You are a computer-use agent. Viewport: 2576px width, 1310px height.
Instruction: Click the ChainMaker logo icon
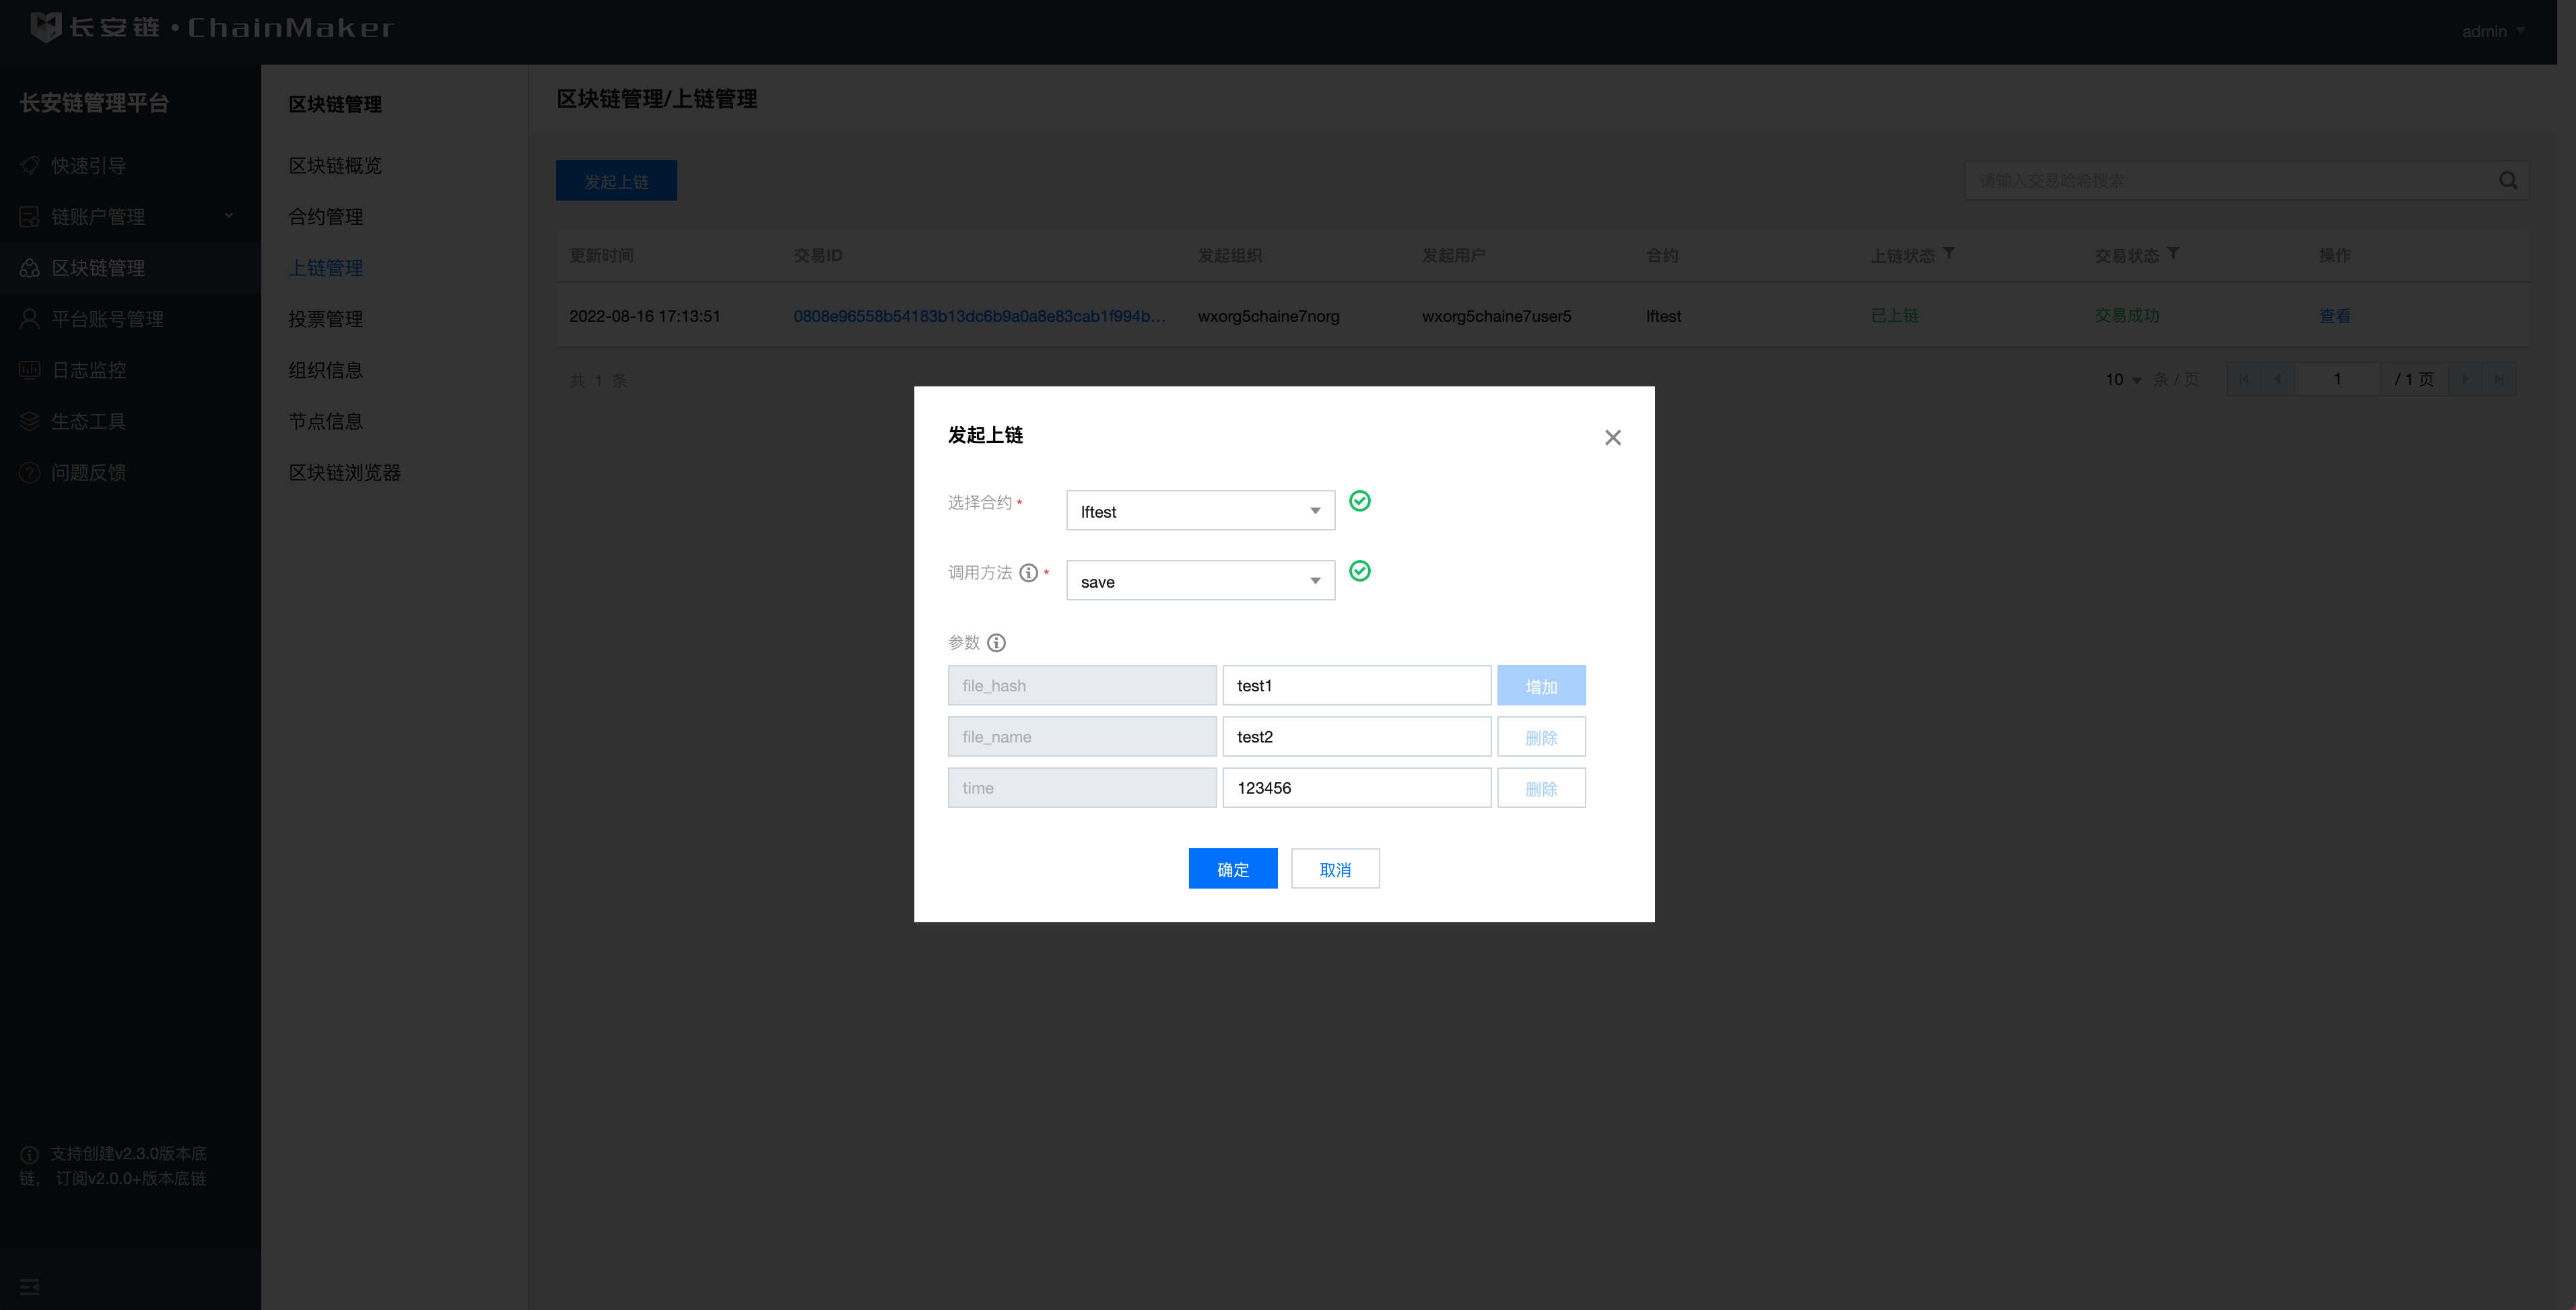click(x=46, y=27)
